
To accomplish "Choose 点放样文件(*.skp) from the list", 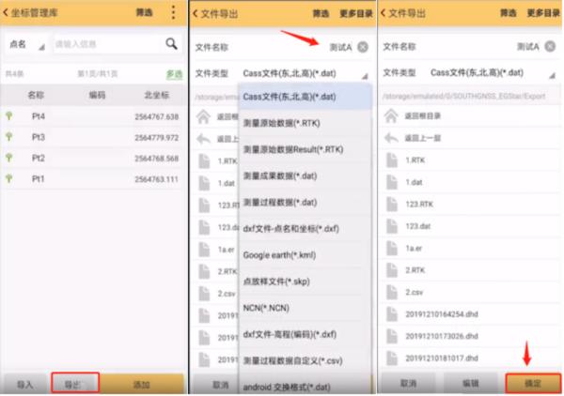I will 305,282.
